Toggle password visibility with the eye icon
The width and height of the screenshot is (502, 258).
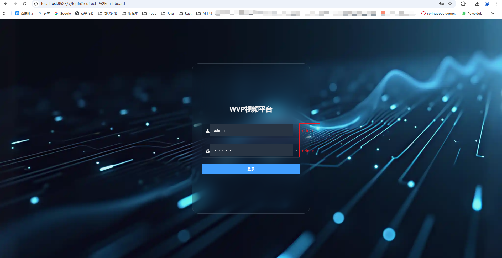[x=295, y=151]
